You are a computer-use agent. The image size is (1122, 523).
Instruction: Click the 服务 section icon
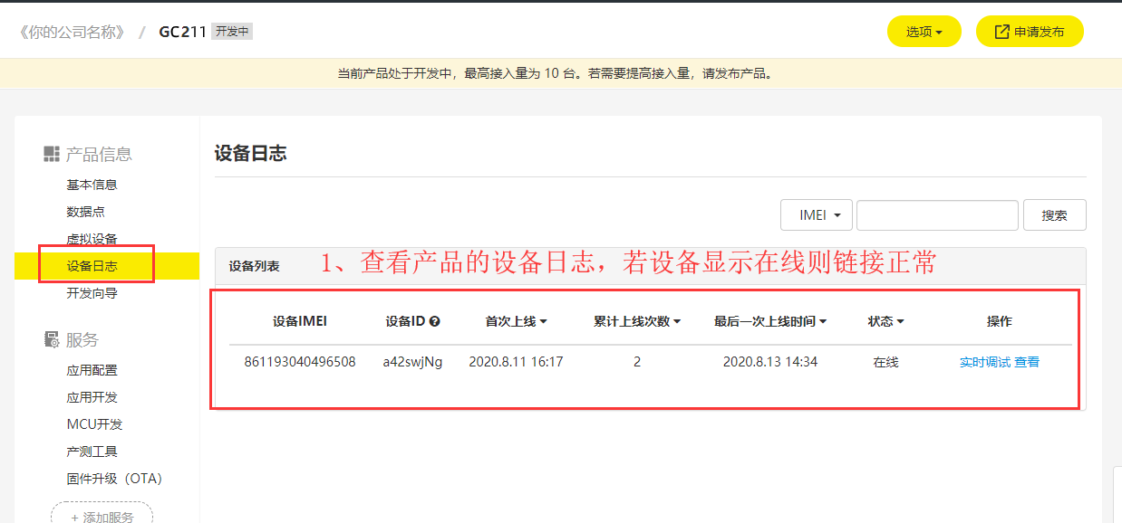52,339
